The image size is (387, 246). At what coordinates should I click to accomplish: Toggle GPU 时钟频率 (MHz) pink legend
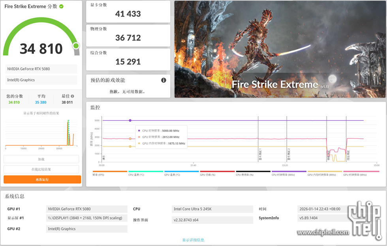pyautogui.click(x=361, y=173)
